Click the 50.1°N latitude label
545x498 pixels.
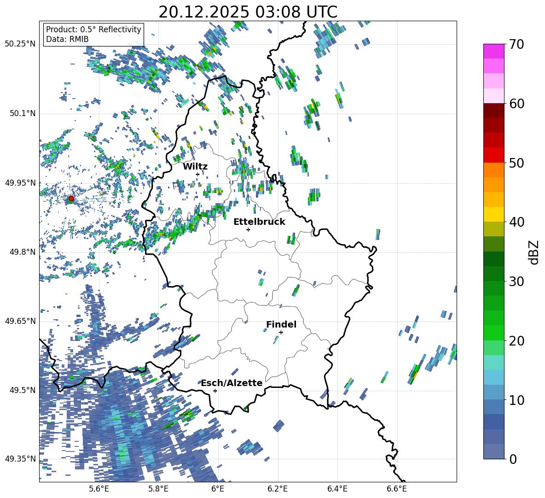pyautogui.click(x=23, y=113)
